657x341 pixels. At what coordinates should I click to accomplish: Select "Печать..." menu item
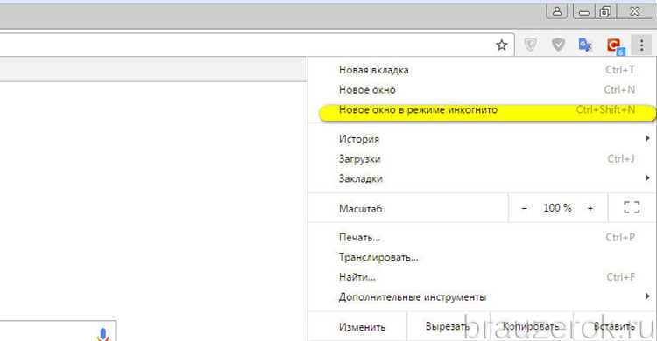coord(482,237)
